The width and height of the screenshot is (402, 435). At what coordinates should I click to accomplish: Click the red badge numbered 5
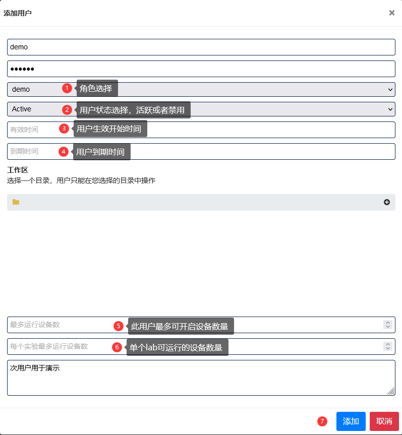click(119, 326)
